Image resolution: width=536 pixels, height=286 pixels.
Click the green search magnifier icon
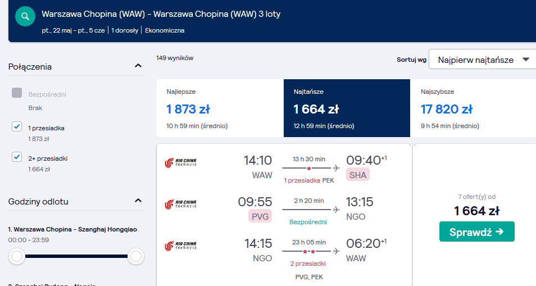pyautogui.click(x=25, y=16)
